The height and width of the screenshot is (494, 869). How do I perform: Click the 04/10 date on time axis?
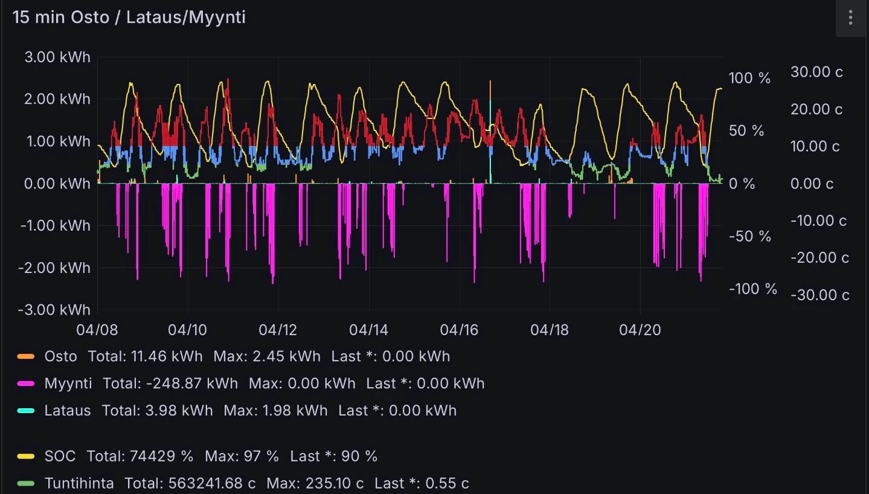(187, 330)
